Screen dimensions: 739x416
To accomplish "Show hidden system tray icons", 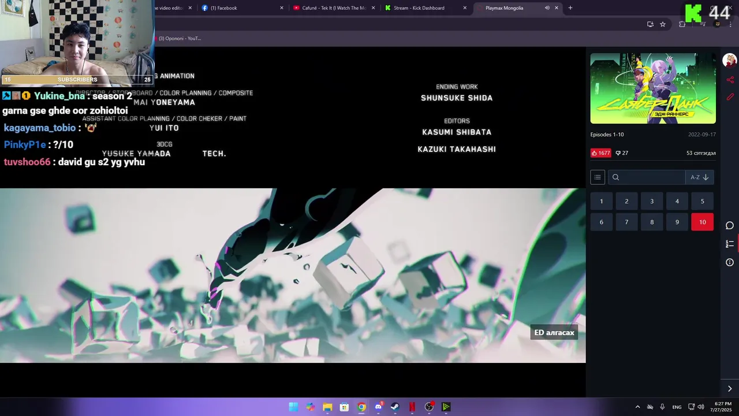I will pos(637,407).
